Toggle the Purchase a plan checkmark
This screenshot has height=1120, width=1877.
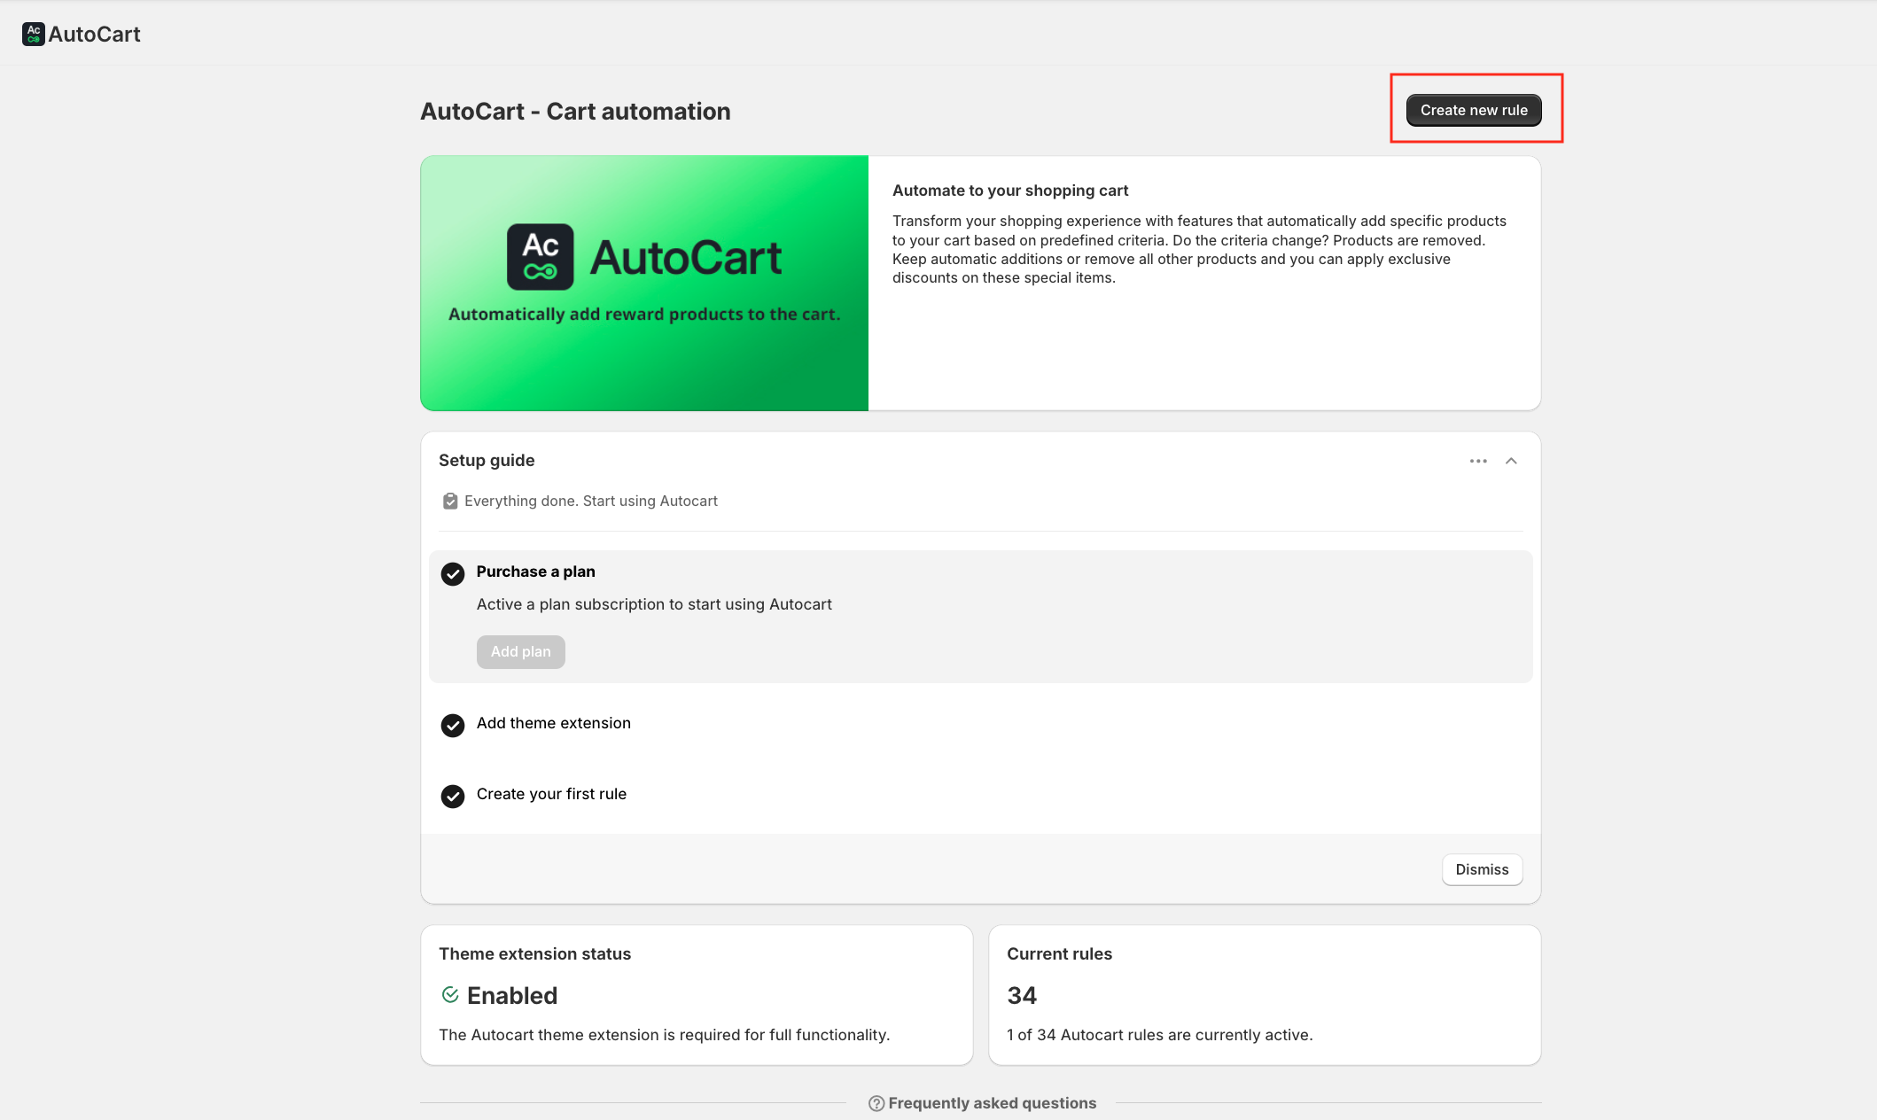(x=453, y=573)
